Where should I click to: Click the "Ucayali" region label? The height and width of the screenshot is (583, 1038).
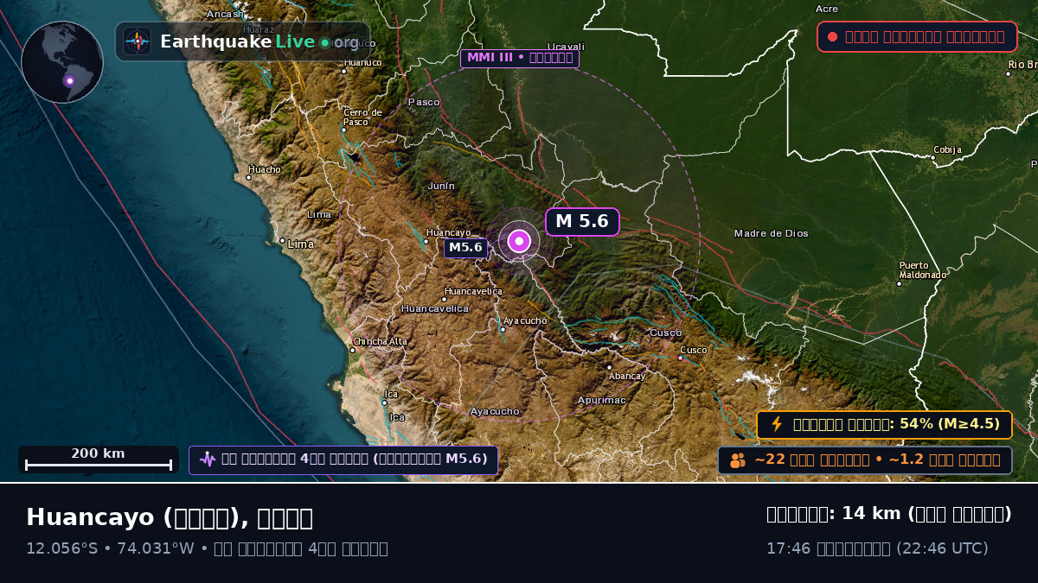[566, 47]
